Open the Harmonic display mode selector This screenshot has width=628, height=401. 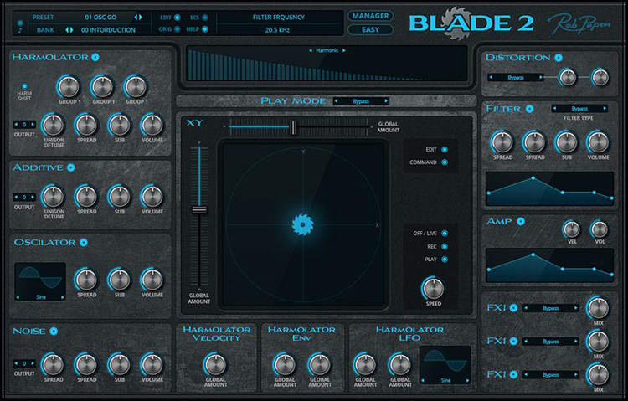pos(327,50)
